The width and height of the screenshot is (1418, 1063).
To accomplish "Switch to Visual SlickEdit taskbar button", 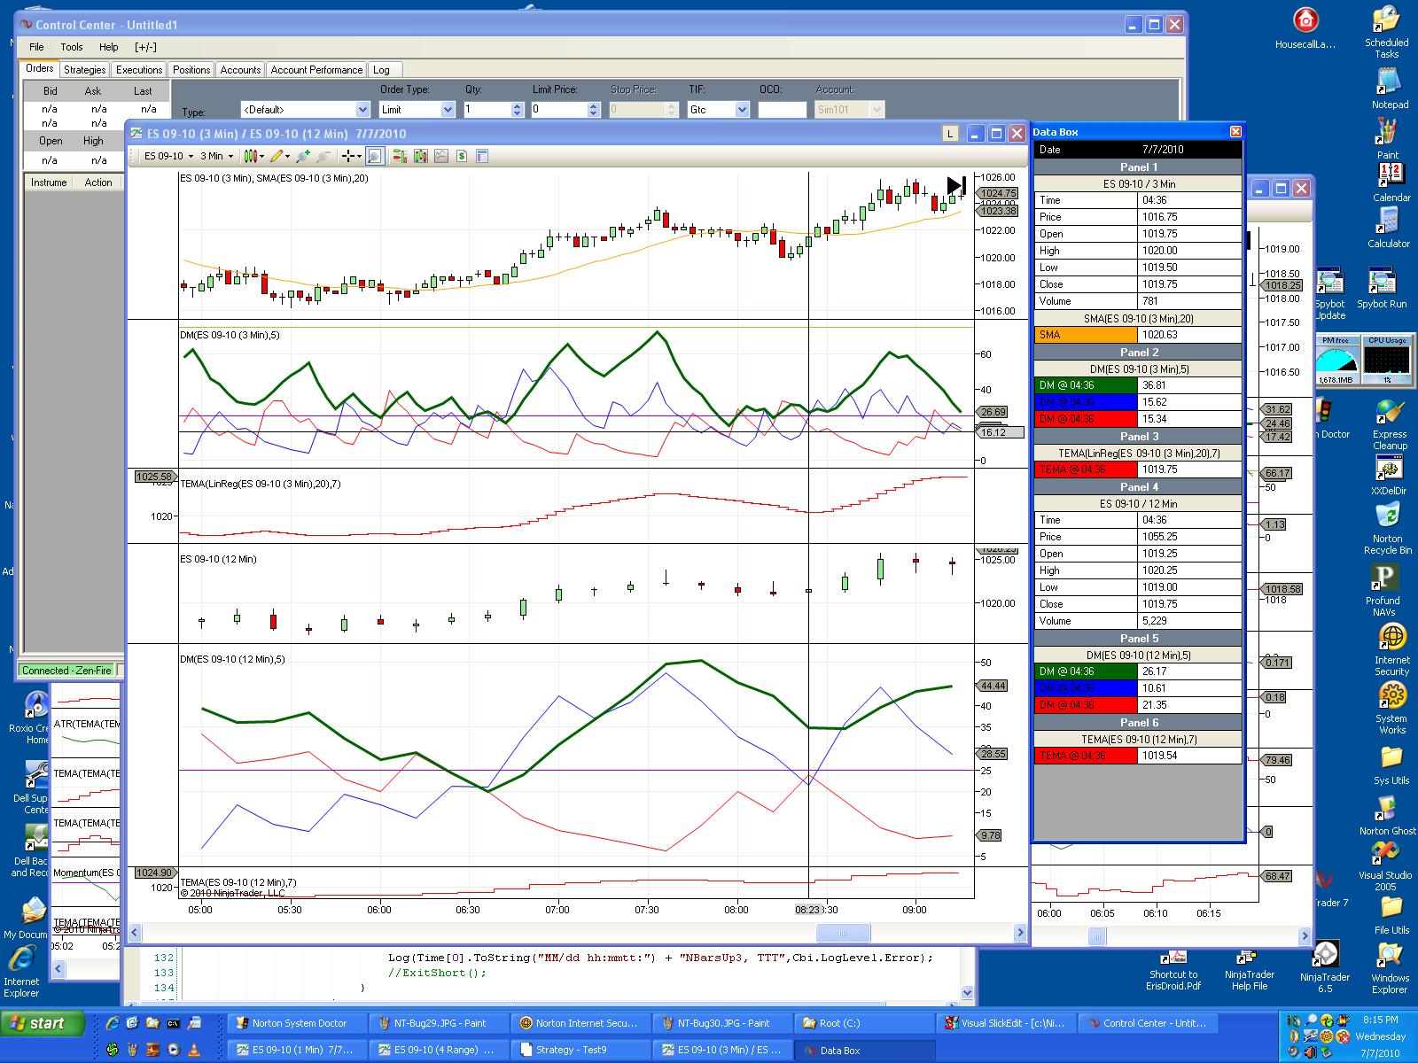I will (1006, 1023).
